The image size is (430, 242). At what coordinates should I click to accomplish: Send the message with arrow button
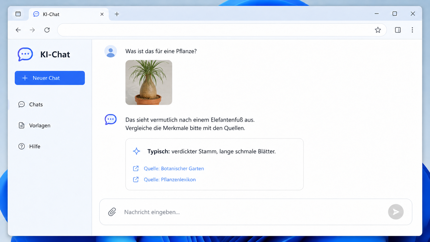pos(396,212)
